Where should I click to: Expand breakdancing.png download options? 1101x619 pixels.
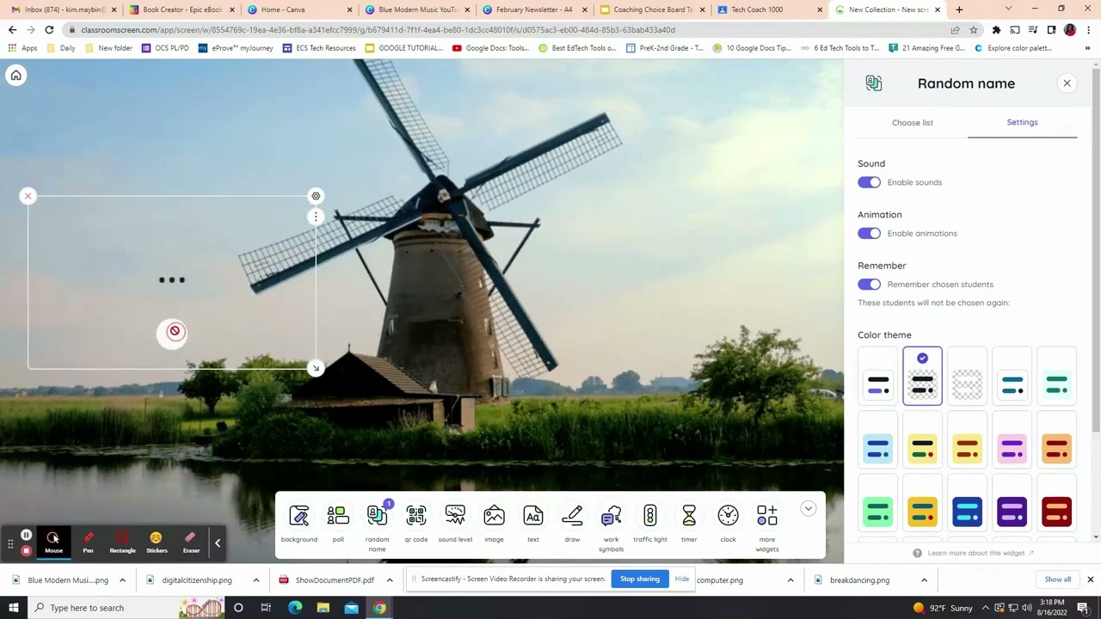pos(924,580)
